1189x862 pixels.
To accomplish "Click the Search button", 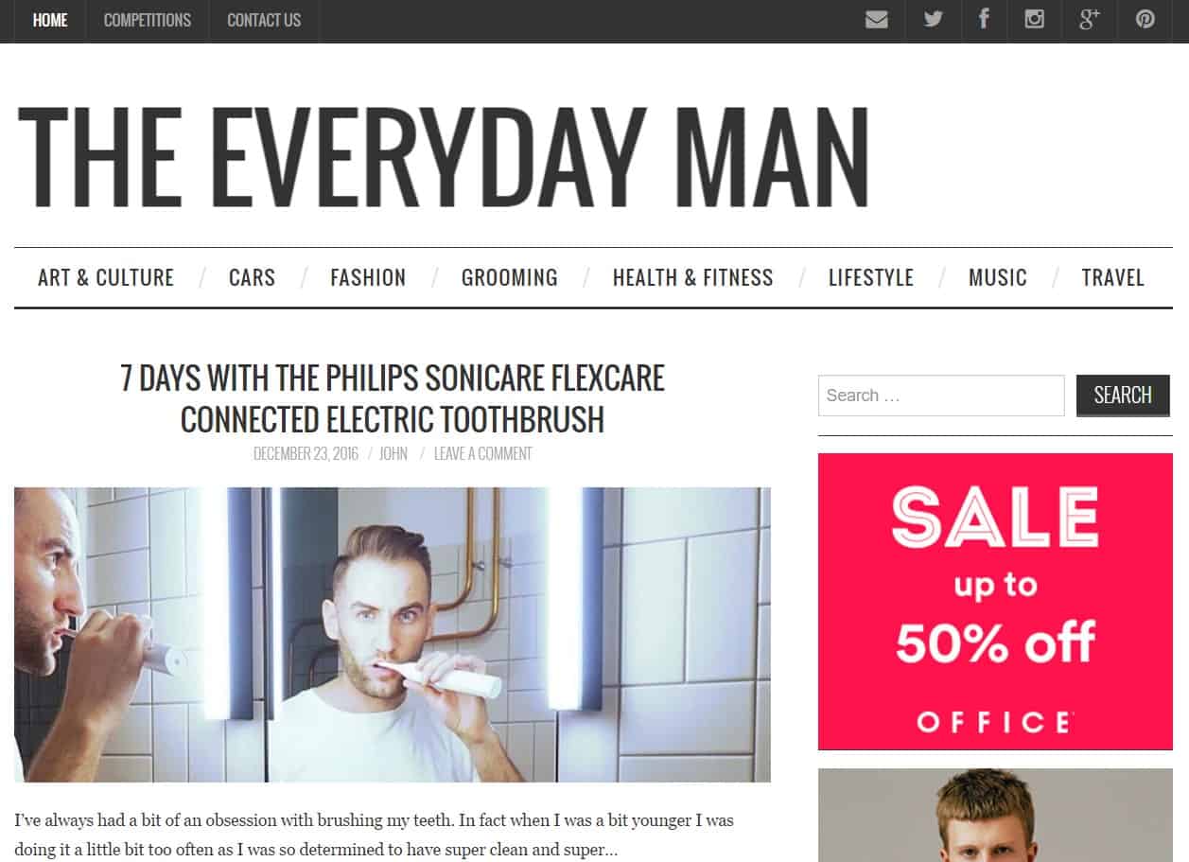I will click(1123, 396).
